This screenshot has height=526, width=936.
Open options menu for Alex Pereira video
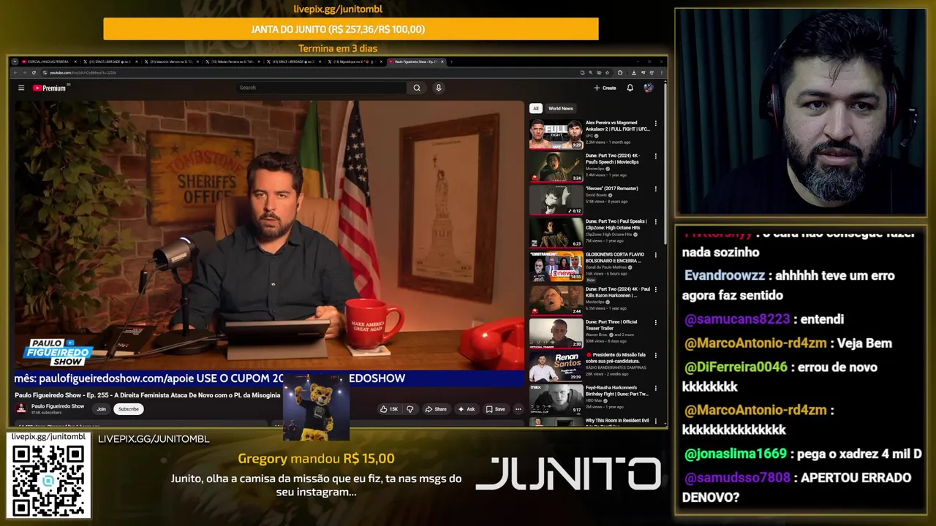655,123
